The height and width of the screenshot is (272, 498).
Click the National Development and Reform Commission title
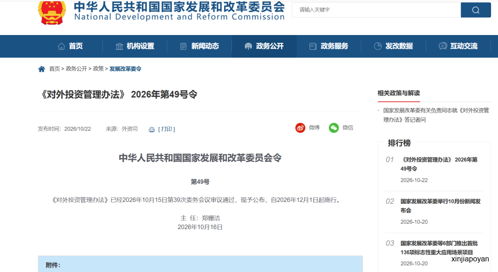click(179, 17)
